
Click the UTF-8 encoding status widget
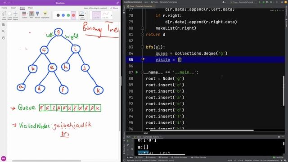coord(240,161)
